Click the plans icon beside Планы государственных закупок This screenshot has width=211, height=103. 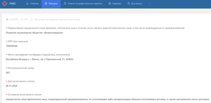[x=65, y=4]
